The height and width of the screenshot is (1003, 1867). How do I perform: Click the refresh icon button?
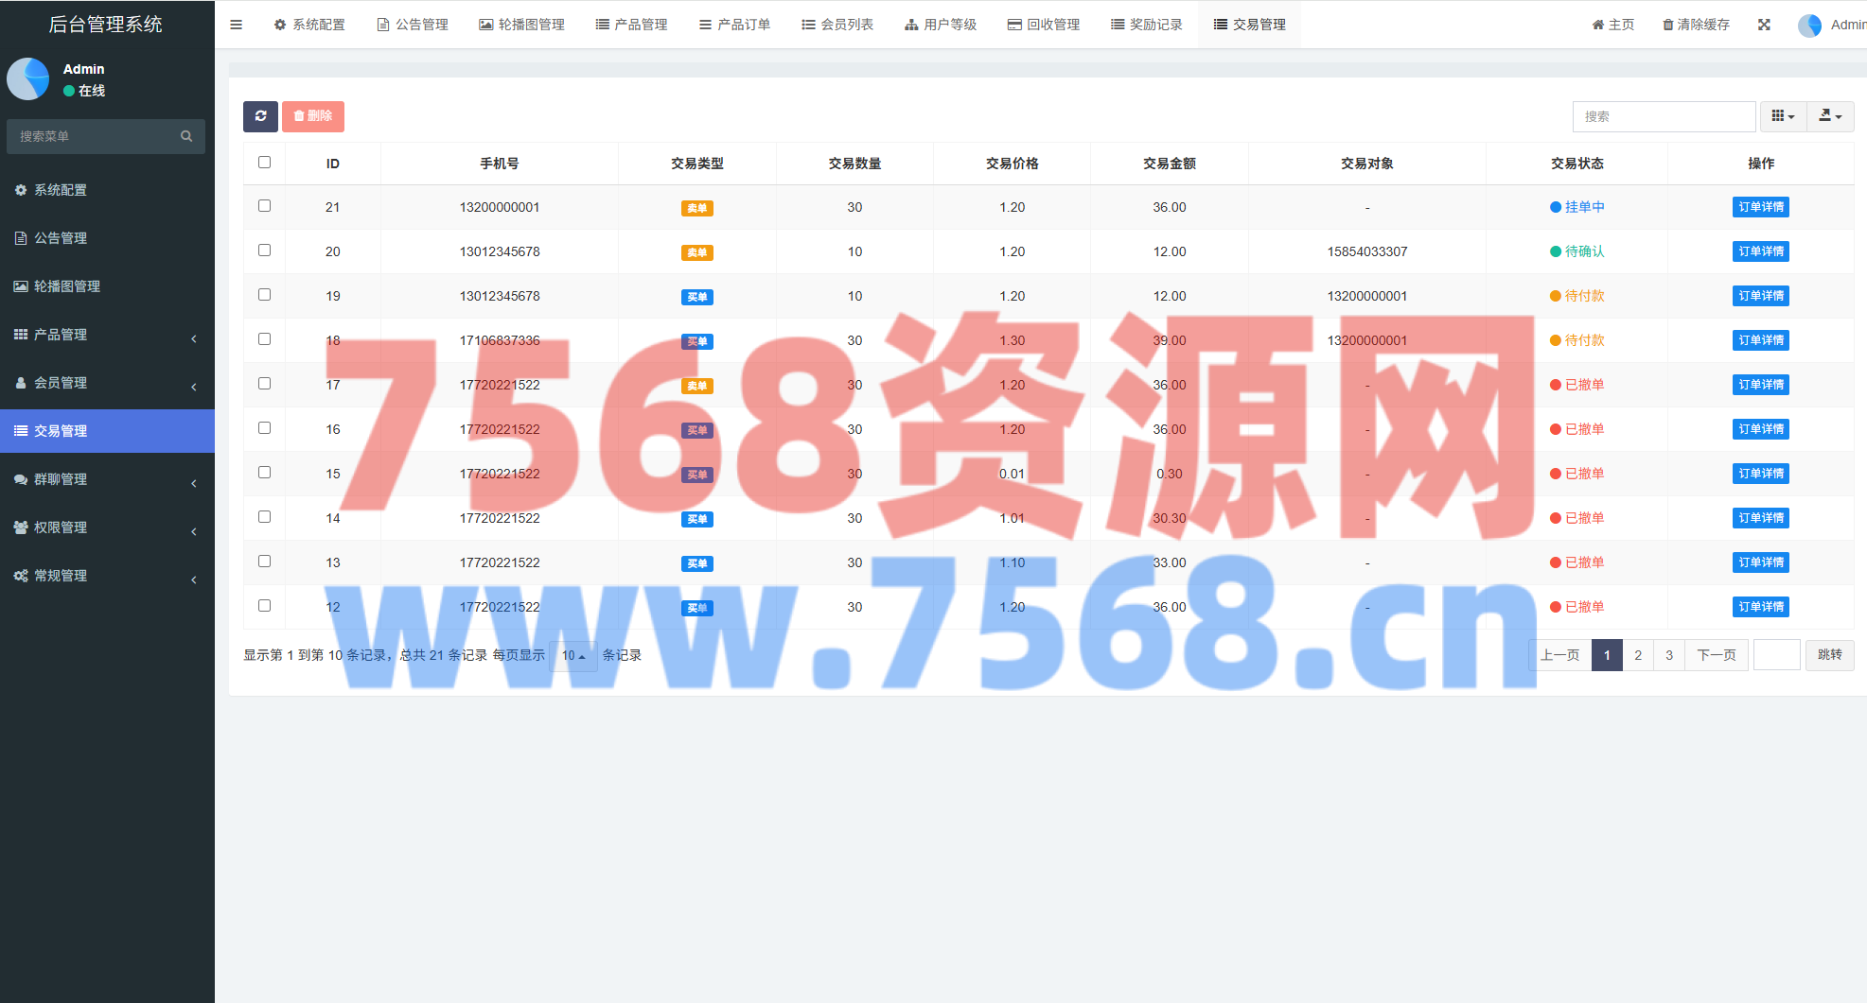pos(260,116)
